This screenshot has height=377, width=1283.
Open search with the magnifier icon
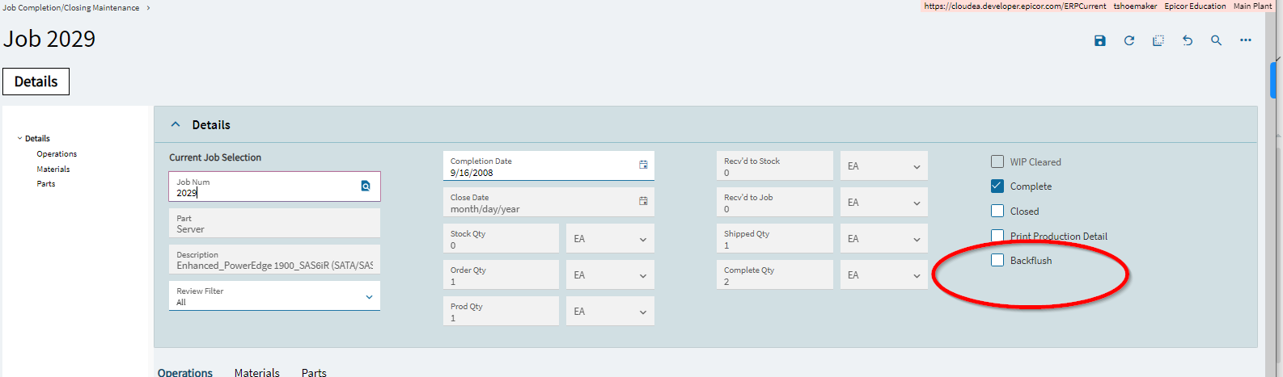click(1216, 40)
